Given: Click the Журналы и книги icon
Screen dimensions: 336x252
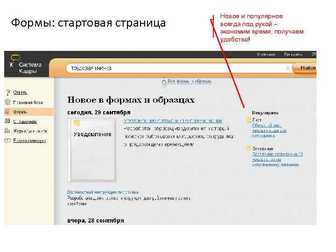Looking at the screenshot, I should pos(7,131).
